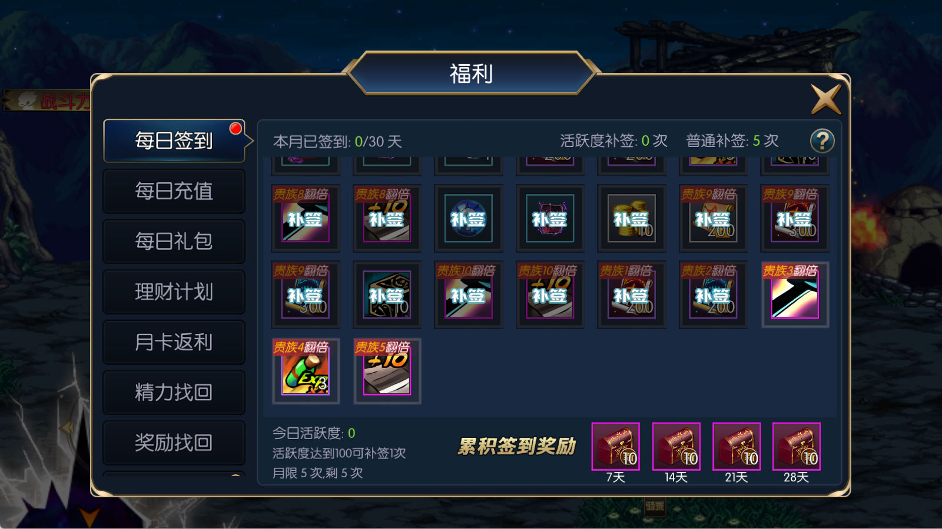Switch to the 每日充值 tab

174,191
